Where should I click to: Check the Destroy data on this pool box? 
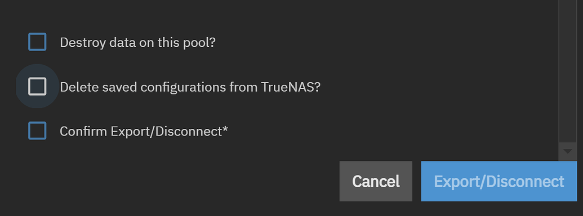[37, 42]
